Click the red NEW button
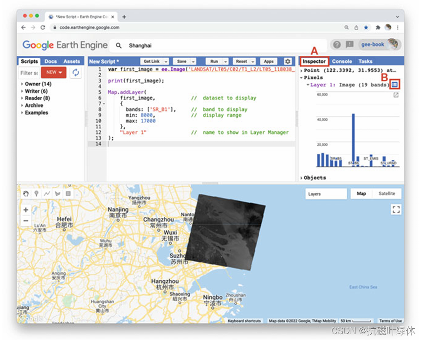 (x=54, y=72)
